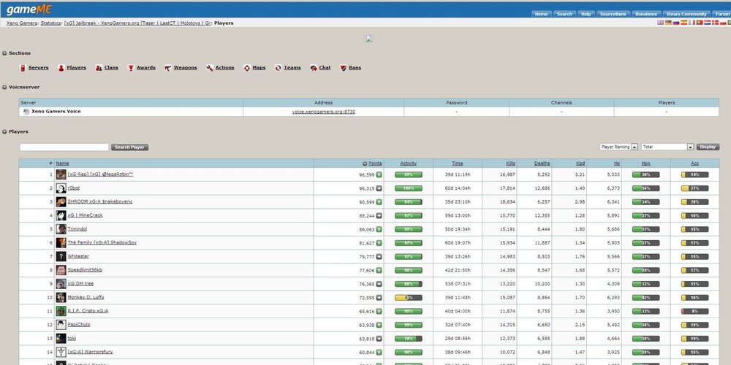Open the Player Ranking dropdown
Viewport: 731px width, 365px height.
[x=618, y=147]
